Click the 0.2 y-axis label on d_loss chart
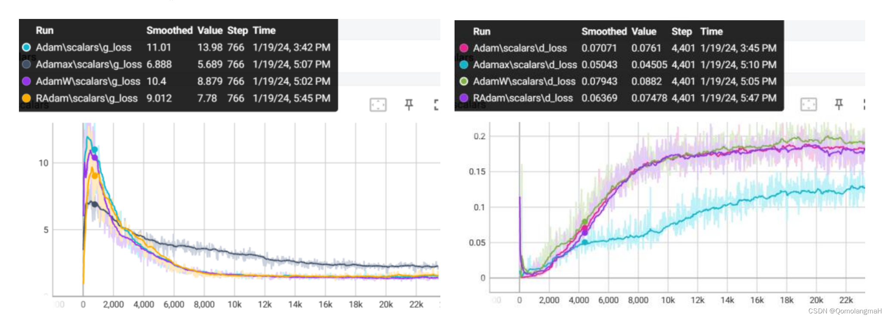The height and width of the screenshot is (319, 888). coord(480,136)
